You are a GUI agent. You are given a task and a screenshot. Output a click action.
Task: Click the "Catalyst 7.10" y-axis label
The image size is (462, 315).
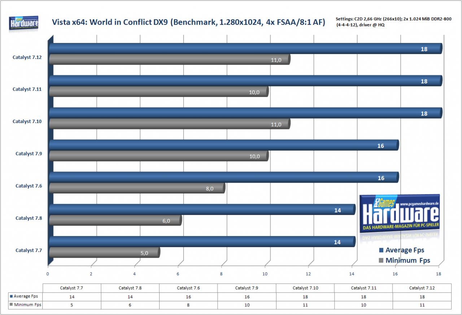(x=27, y=122)
